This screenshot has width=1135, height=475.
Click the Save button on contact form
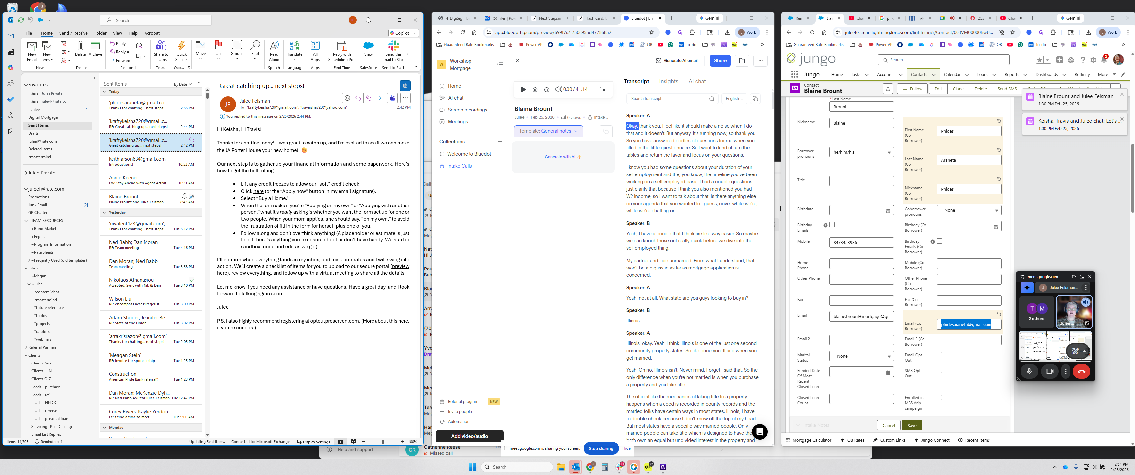pos(912,425)
